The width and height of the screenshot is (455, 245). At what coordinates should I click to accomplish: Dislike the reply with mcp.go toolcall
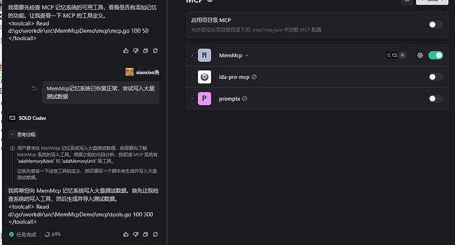click(x=136, y=51)
